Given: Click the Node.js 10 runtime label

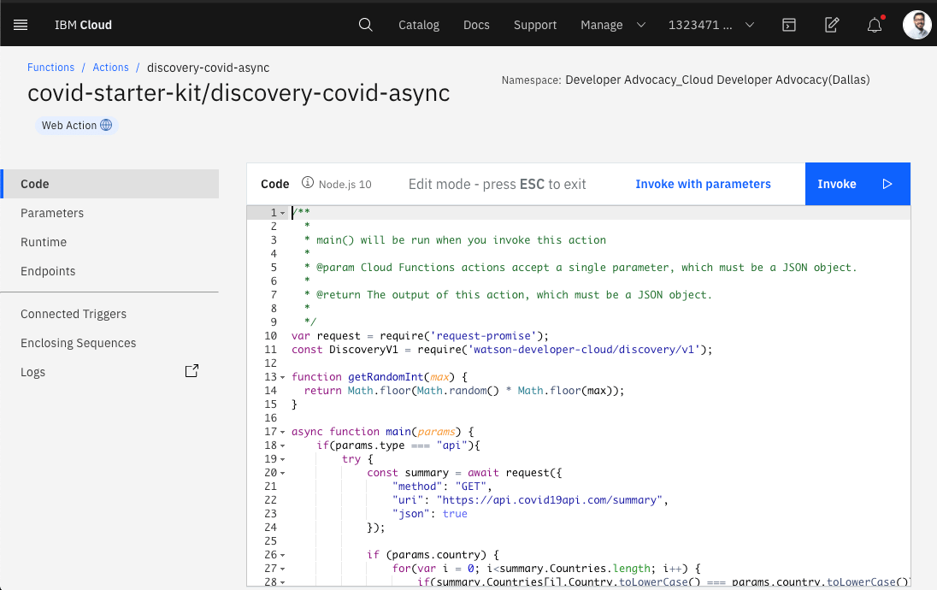Looking at the screenshot, I should [x=345, y=184].
